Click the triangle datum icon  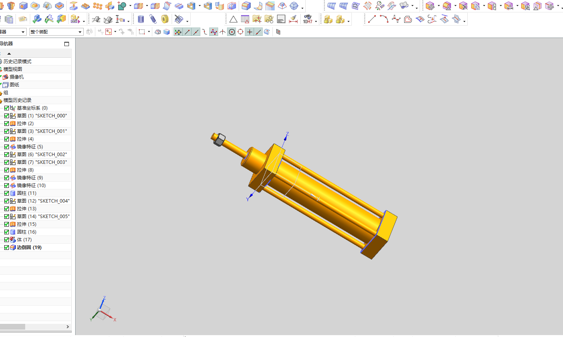(x=233, y=19)
